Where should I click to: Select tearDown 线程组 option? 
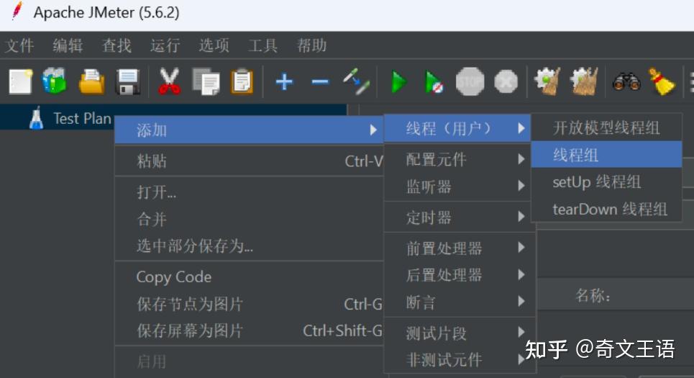[606, 209]
